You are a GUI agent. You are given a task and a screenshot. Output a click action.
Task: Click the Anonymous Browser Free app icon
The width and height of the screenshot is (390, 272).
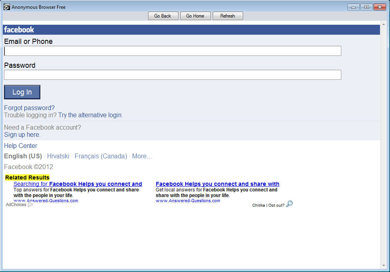pyautogui.click(x=7, y=7)
